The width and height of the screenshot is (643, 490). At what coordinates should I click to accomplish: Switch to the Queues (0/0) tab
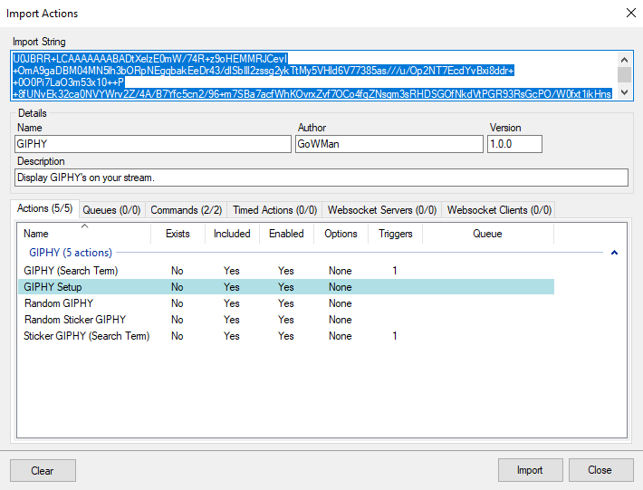(111, 210)
